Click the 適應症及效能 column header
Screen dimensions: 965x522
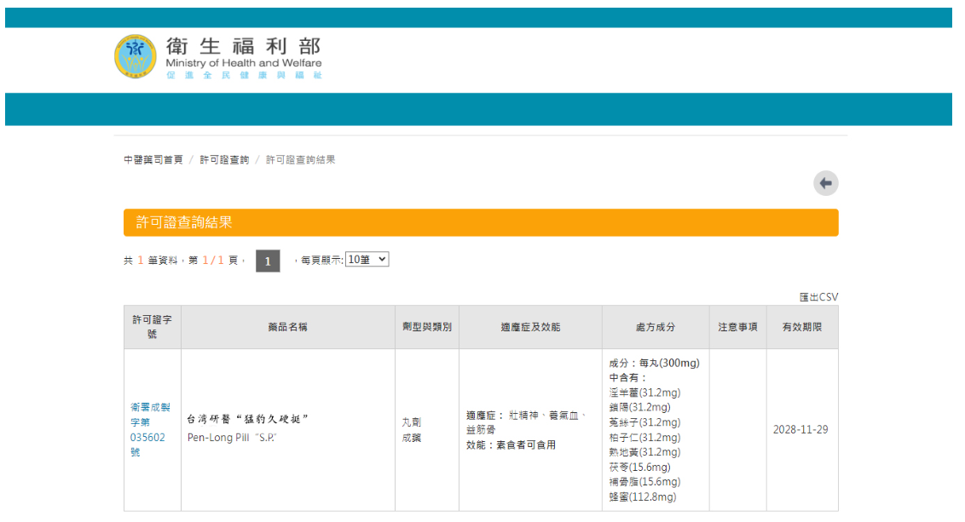530,326
